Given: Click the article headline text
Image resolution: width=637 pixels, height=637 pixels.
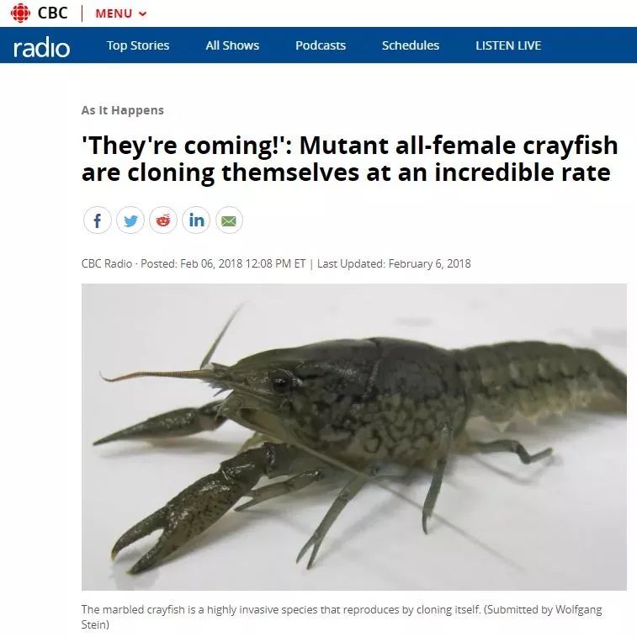Looking at the screenshot, I should click(350, 159).
